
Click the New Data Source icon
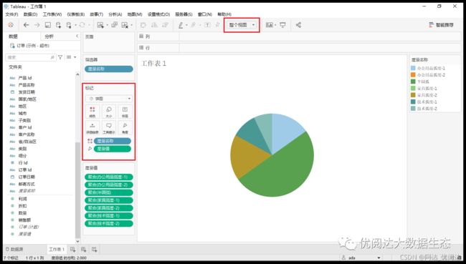59,25
